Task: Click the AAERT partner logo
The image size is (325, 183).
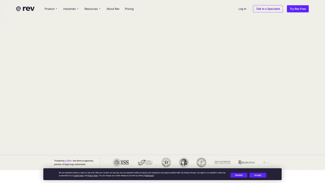Action: click(x=145, y=162)
